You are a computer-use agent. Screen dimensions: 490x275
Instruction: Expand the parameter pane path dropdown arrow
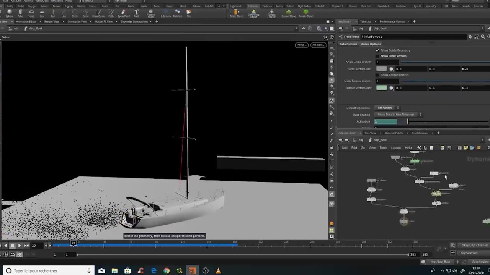pos(483,29)
